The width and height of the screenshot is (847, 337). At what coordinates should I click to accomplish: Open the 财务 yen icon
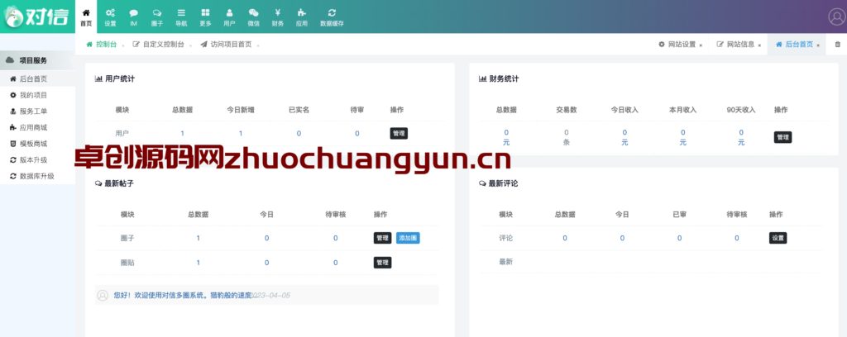(x=278, y=12)
